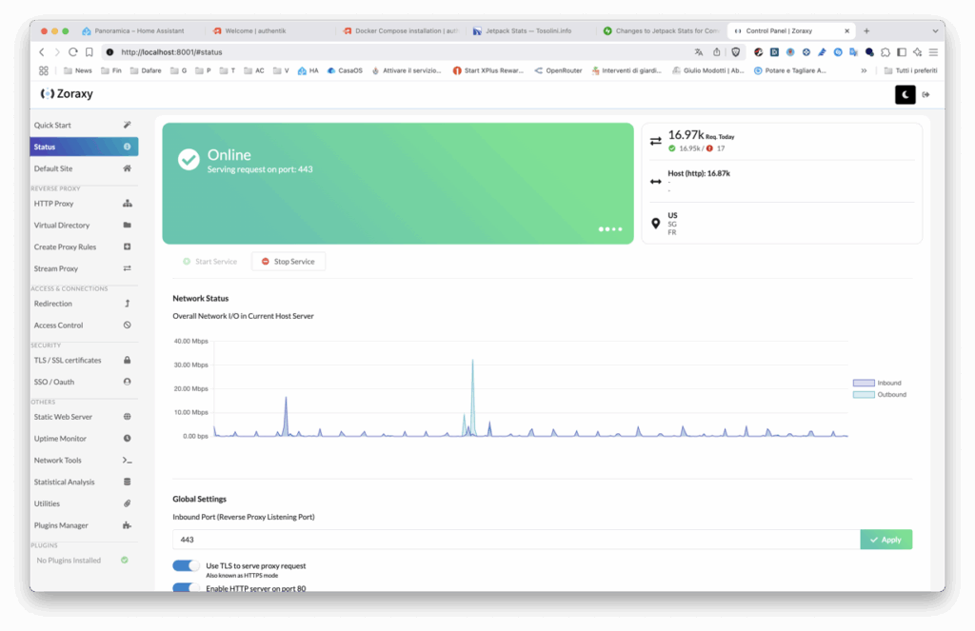This screenshot has width=975, height=631.
Task: Open Create Proxy Rules page
Action: (x=84, y=246)
